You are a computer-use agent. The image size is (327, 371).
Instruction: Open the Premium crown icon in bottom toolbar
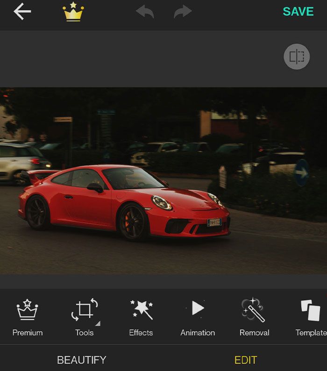[28, 310]
